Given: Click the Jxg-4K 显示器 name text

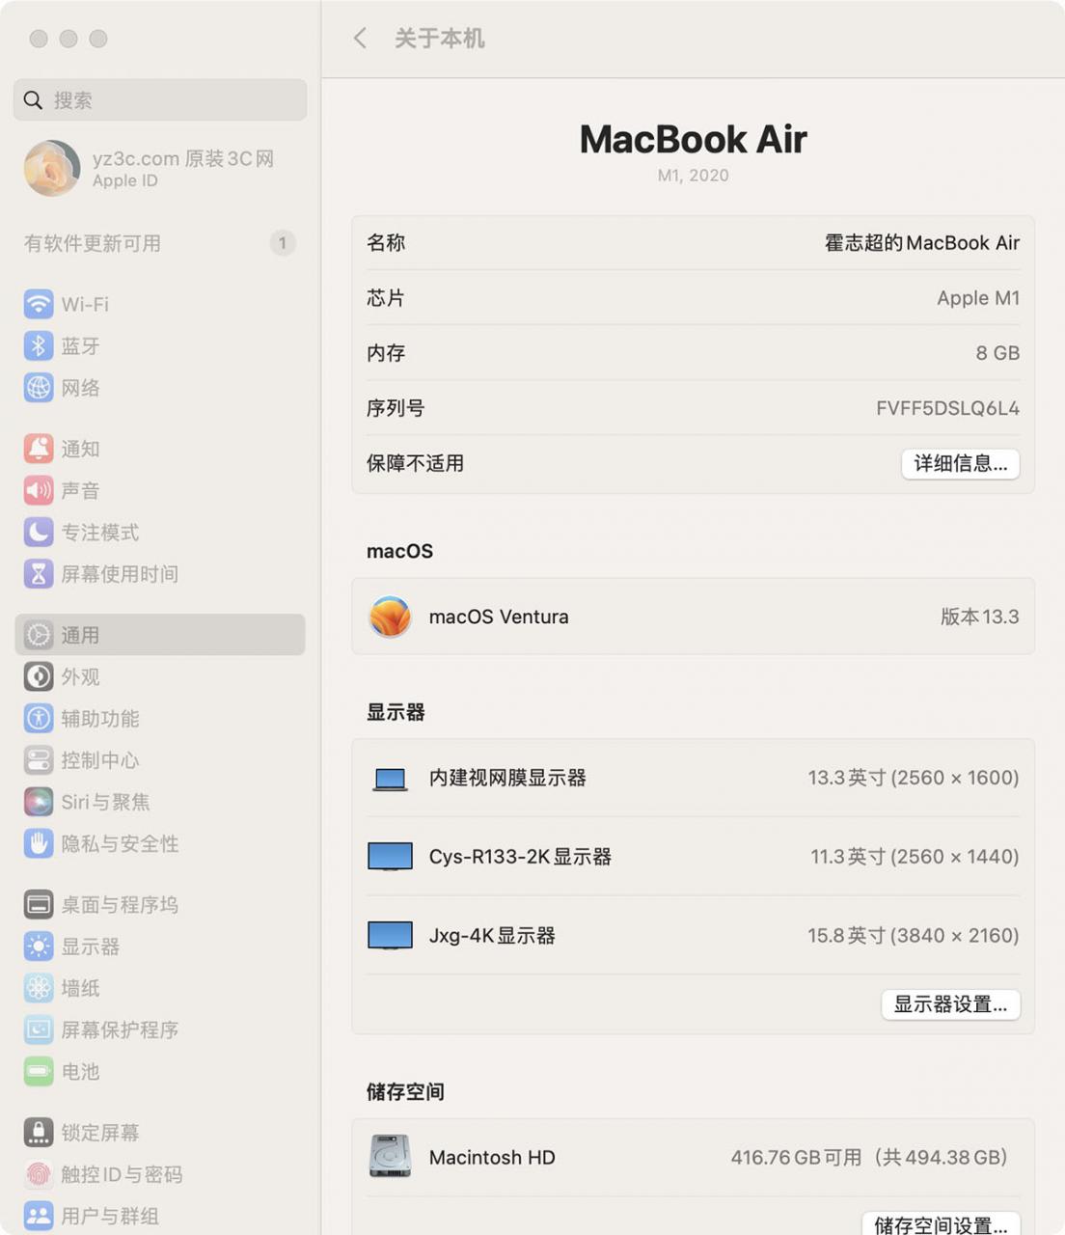Looking at the screenshot, I should (492, 936).
